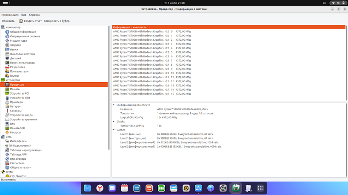Open Сенсоры (sensors) in the sidebar
The width and height of the screenshot is (348, 195).
coord(16,111)
